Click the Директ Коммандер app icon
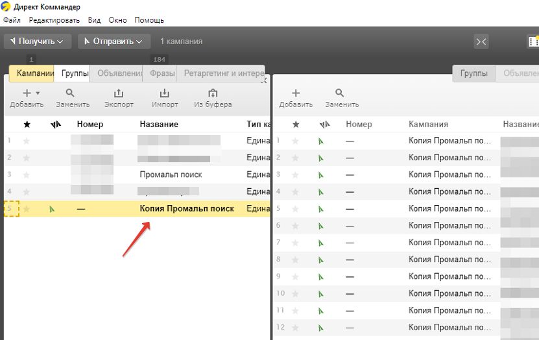This screenshot has width=539, height=340. coord(6,6)
